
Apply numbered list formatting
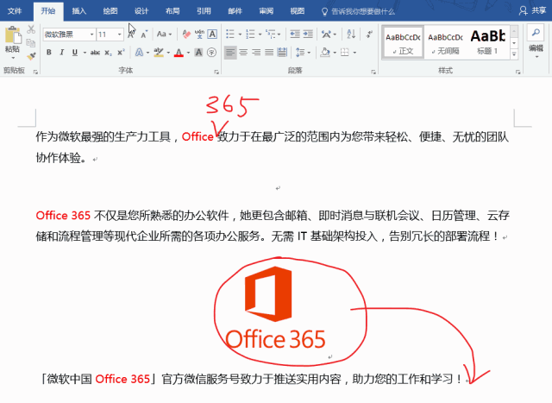(x=250, y=35)
